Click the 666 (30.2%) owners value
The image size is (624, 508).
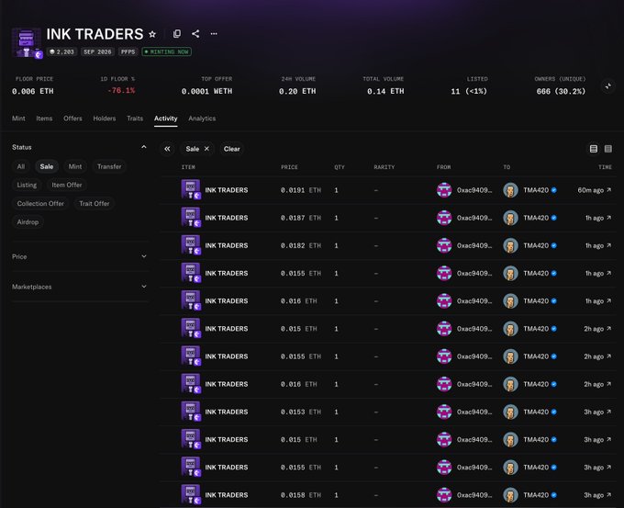tap(561, 91)
